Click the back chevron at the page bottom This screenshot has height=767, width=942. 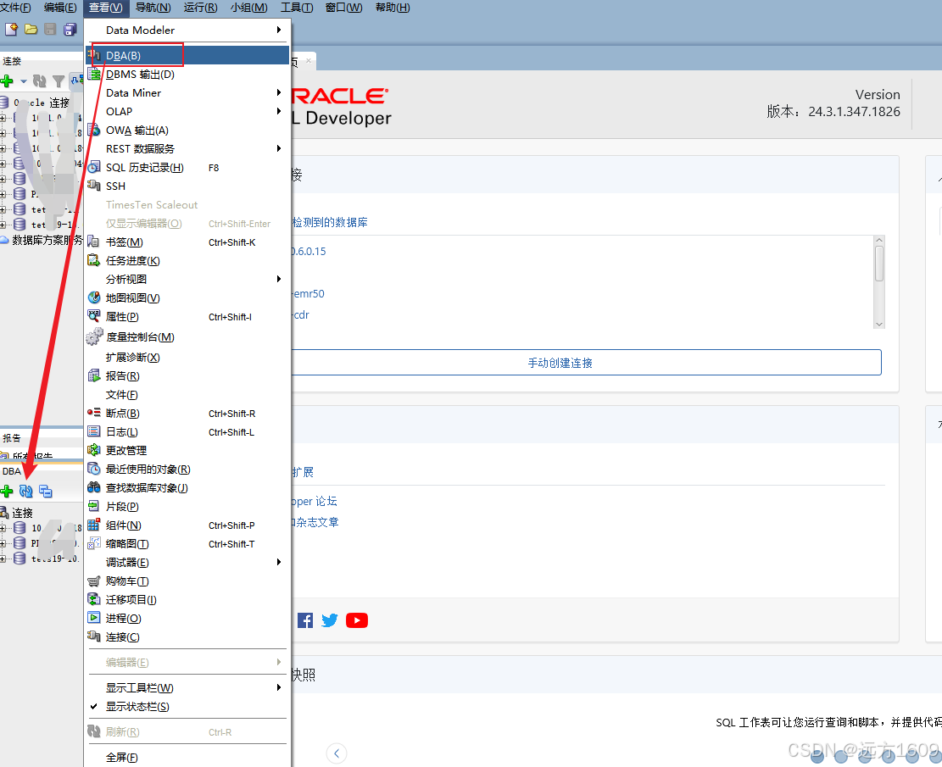pyautogui.click(x=336, y=753)
